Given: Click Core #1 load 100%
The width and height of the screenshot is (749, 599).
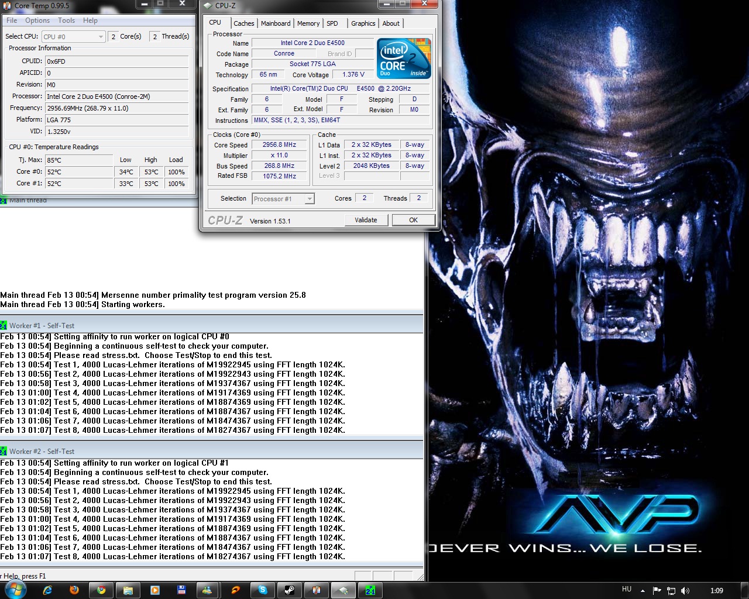Looking at the screenshot, I should pyautogui.click(x=176, y=184).
